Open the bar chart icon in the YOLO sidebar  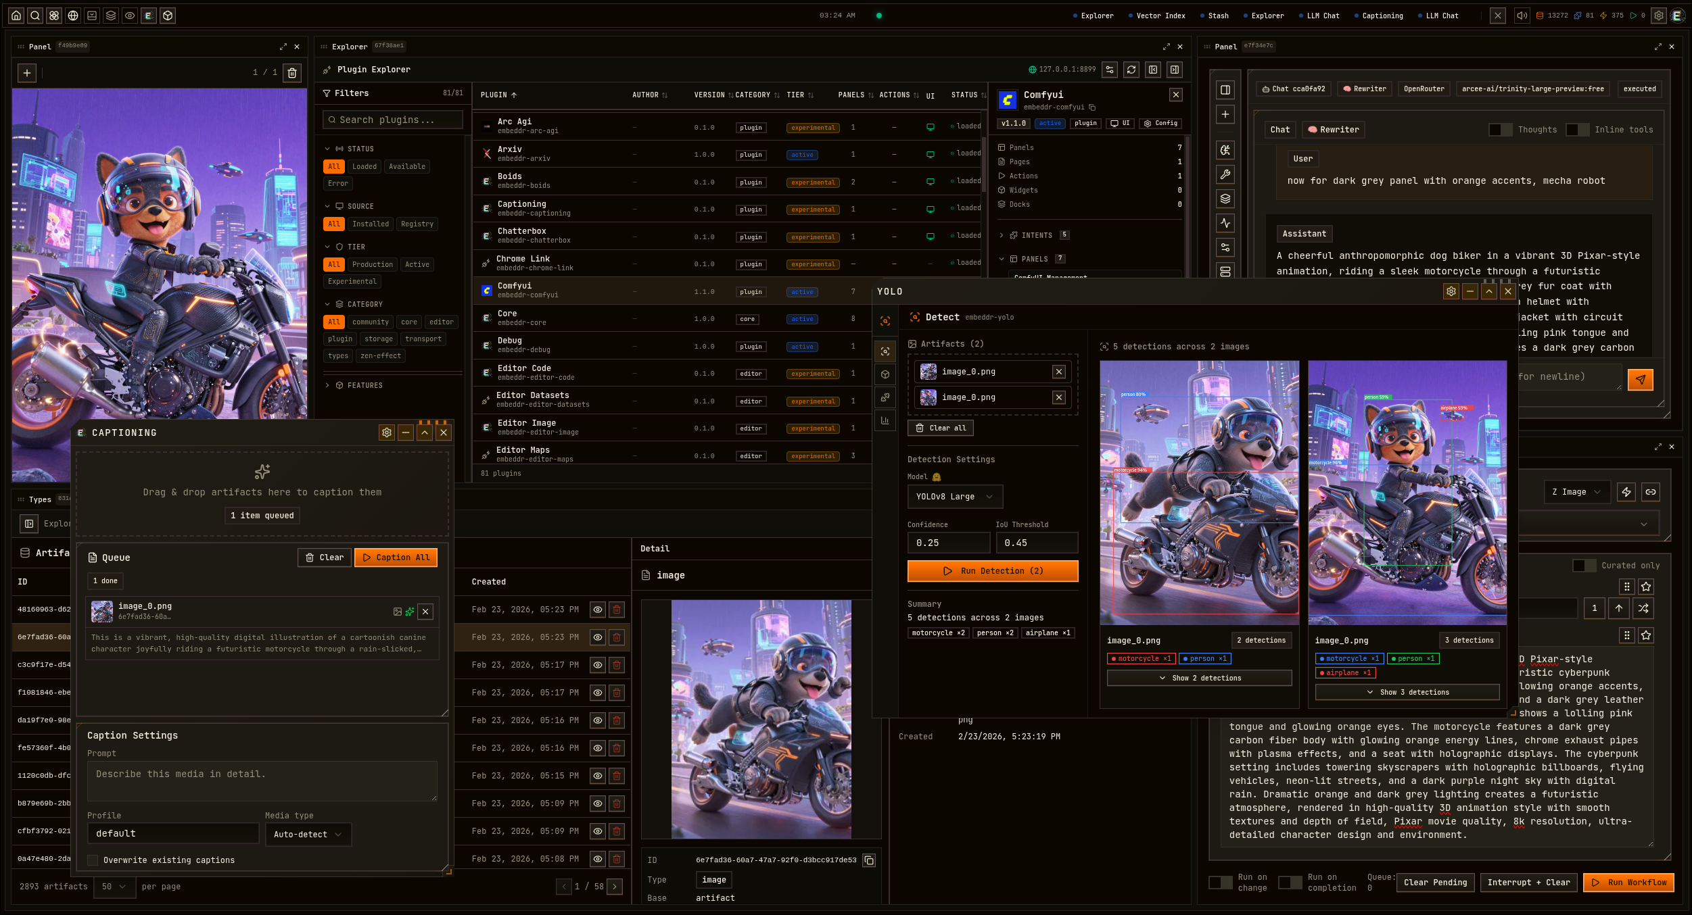(885, 420)
